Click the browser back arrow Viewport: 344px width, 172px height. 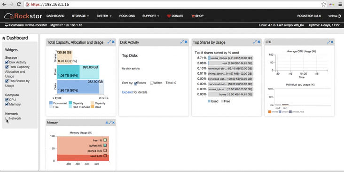(x=4, y=4)
